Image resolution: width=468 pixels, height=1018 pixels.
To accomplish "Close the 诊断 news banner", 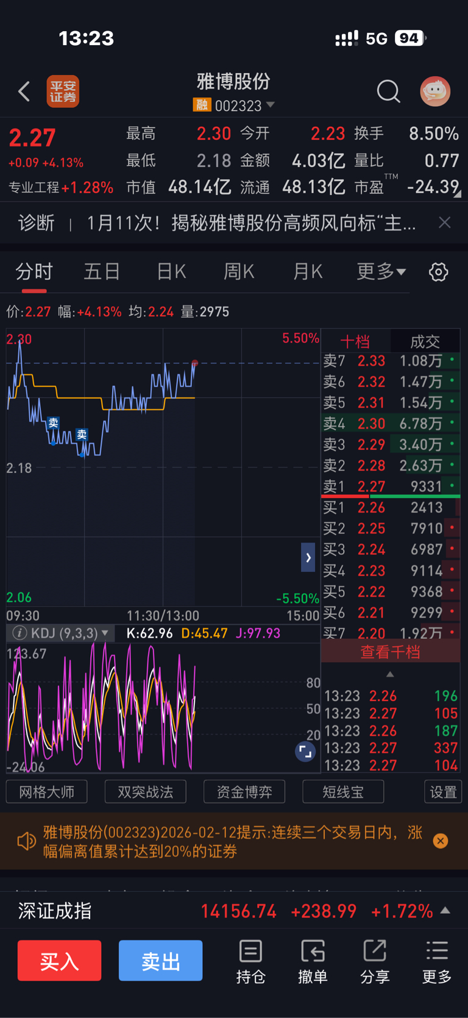I will [x=445, y=222].
